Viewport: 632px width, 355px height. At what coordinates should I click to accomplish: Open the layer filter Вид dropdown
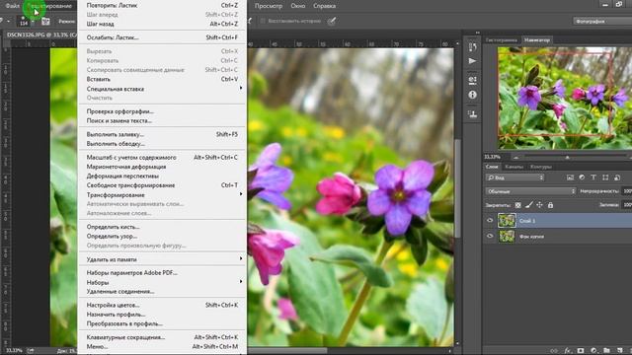(x=514, y=177)
